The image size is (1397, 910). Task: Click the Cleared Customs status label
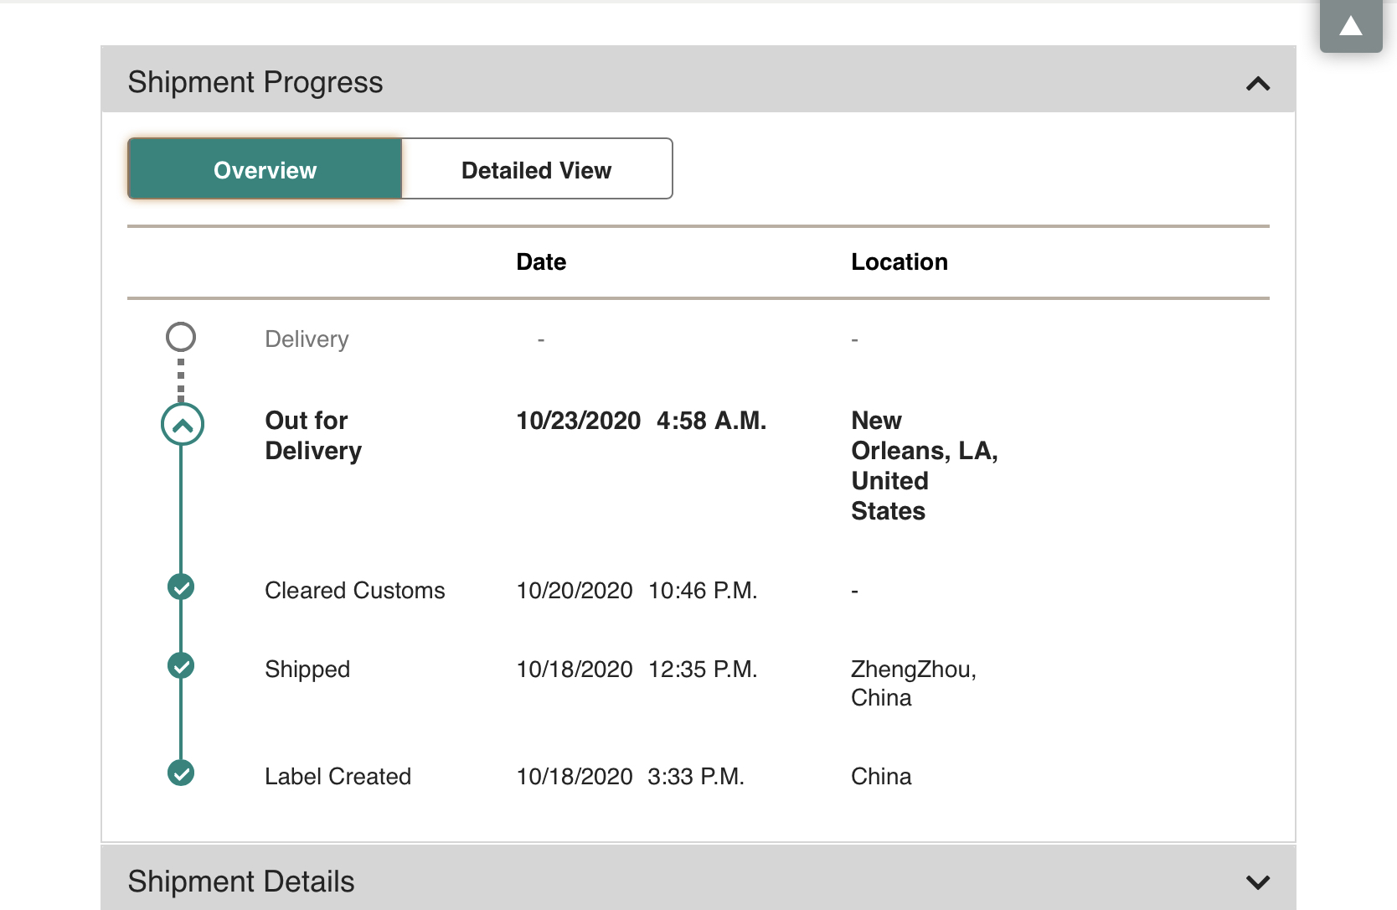pyautogui.click(x=355, y=591)
